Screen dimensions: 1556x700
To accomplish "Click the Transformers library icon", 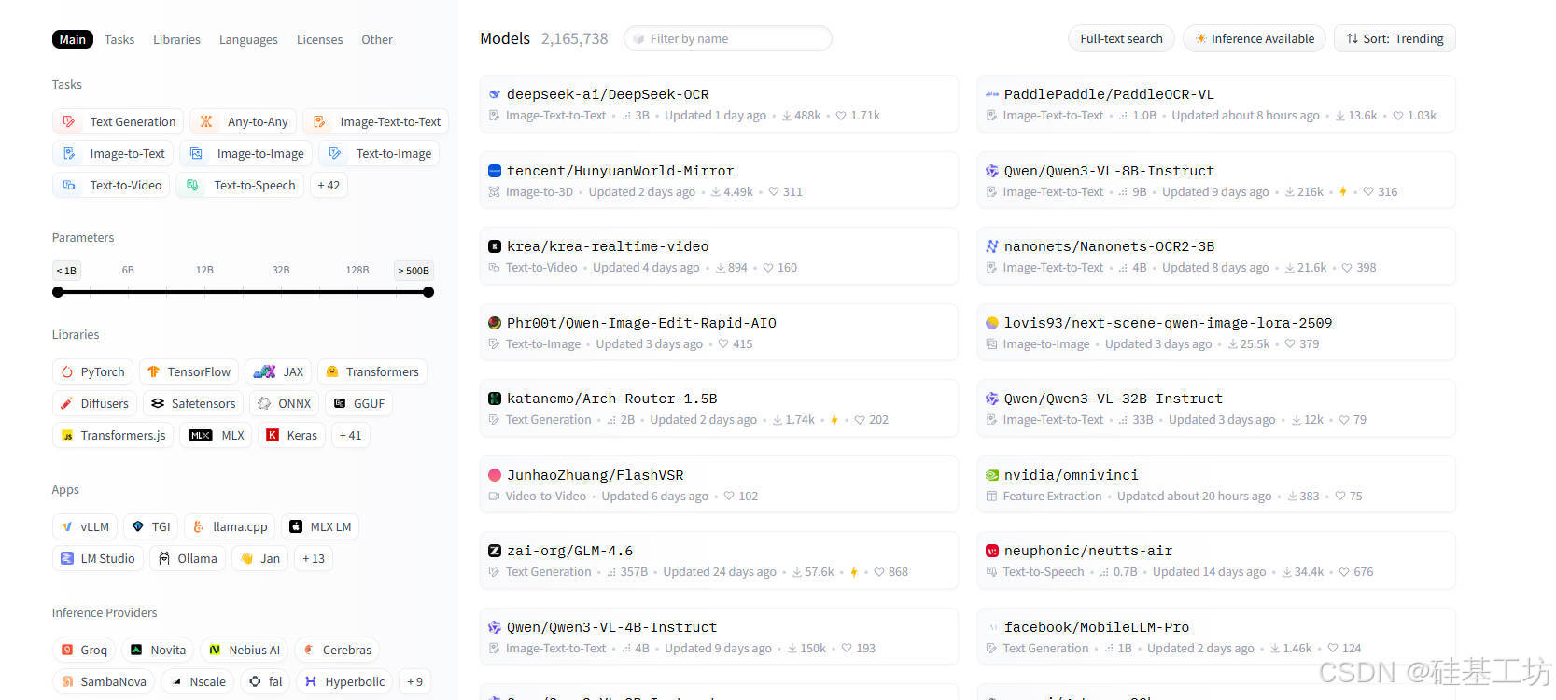I will 331,371.
